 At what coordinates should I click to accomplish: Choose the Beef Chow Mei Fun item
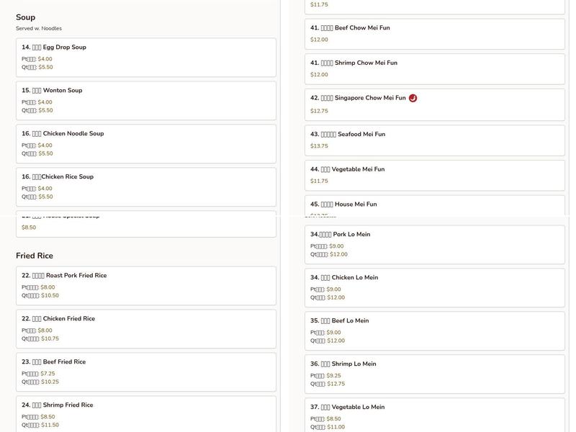(x=434, y=33)
